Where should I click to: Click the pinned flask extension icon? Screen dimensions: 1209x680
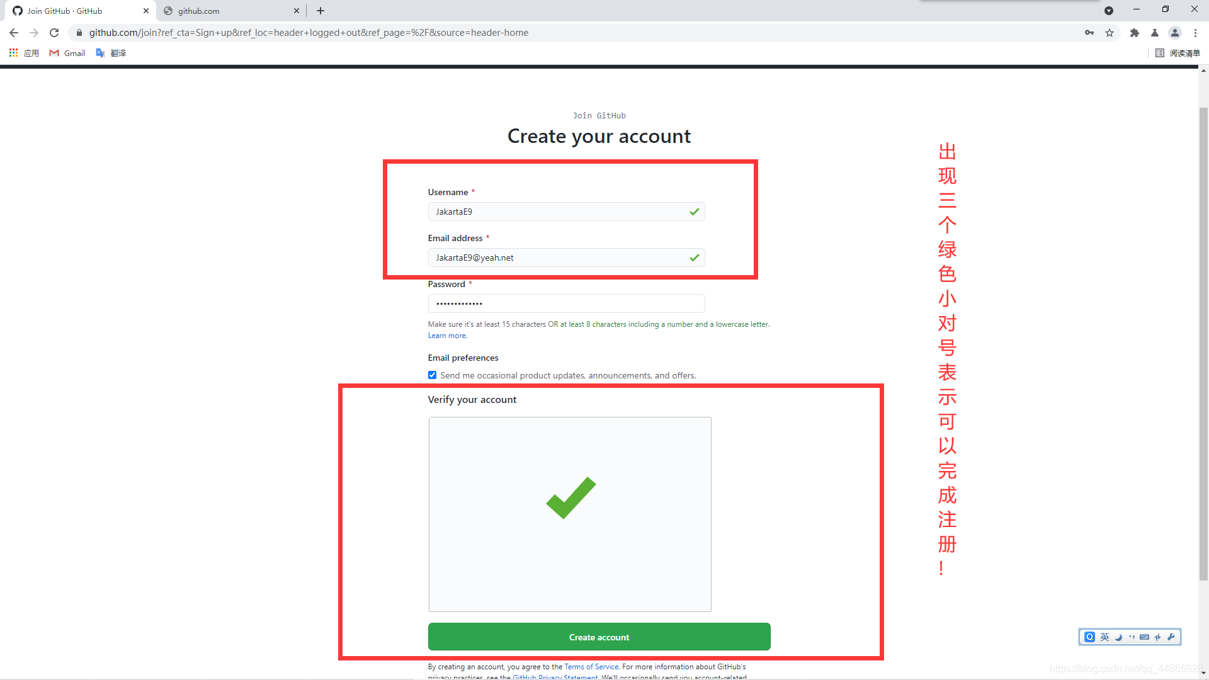click(x=1155, y=33)
